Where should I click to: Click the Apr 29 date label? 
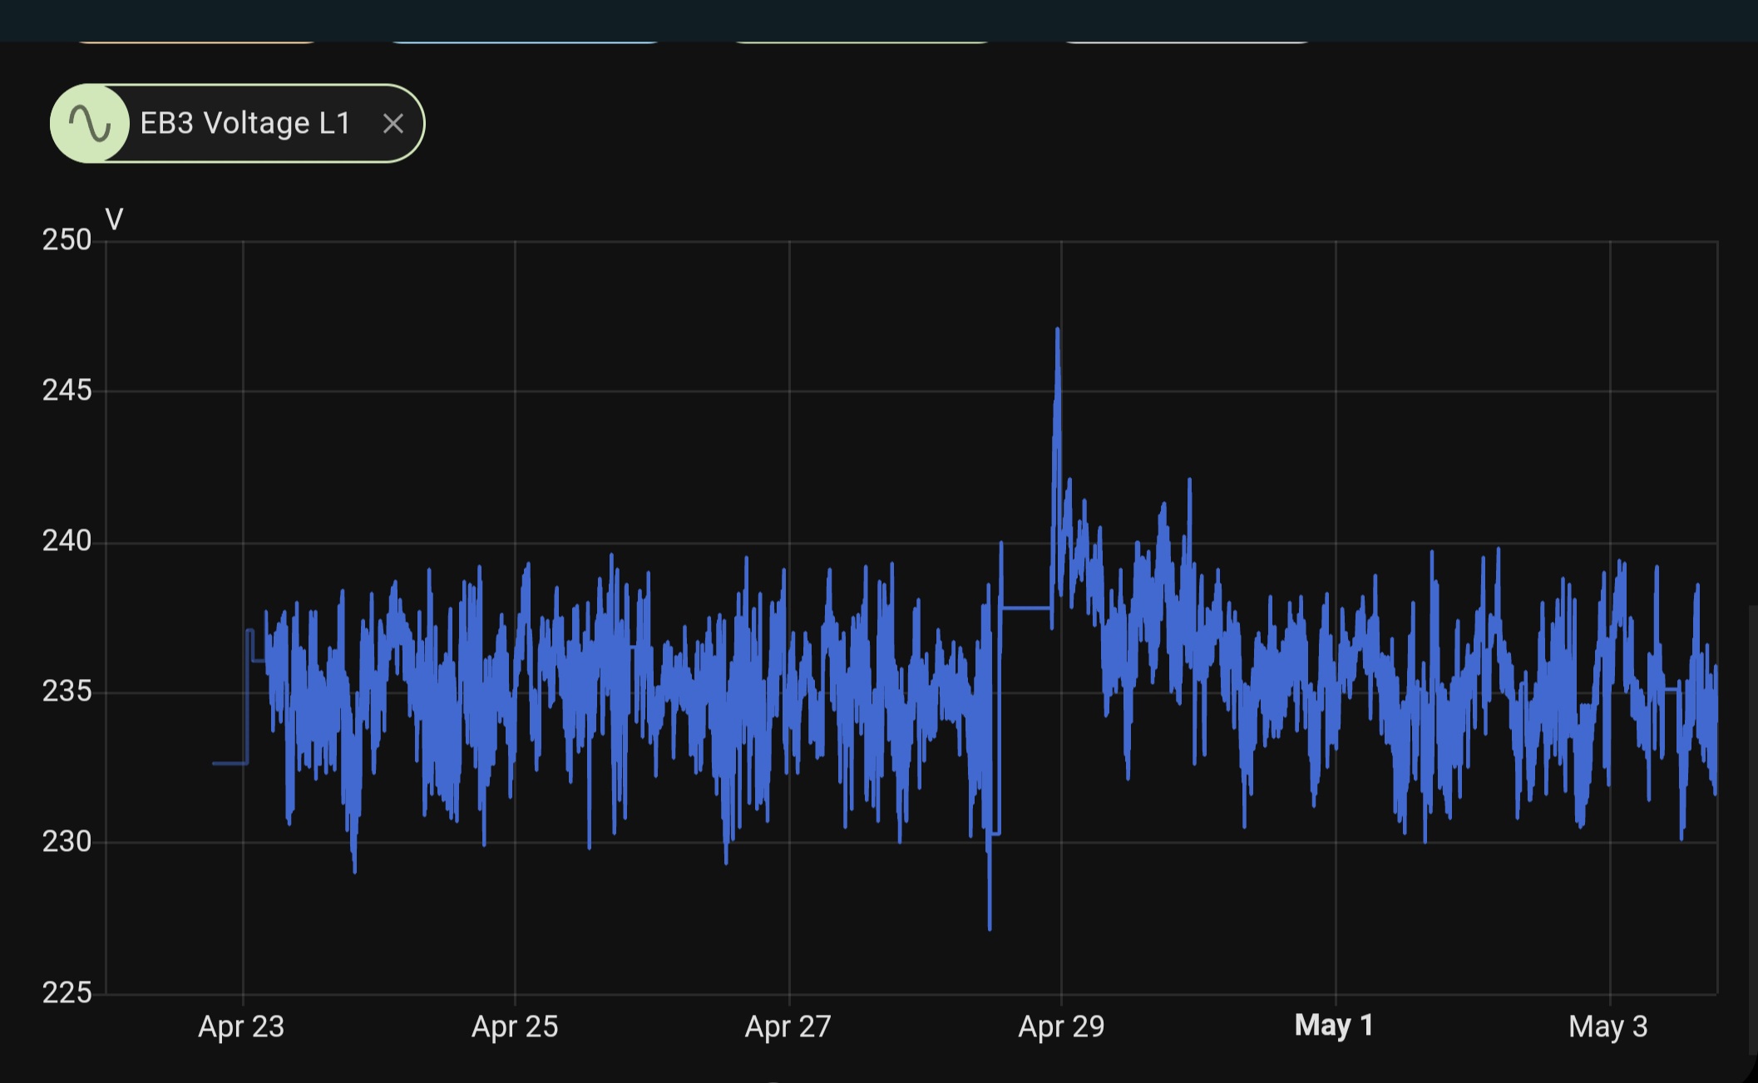coord(1061,1027)
